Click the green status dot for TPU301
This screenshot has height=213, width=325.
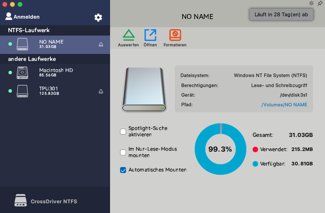10,91
